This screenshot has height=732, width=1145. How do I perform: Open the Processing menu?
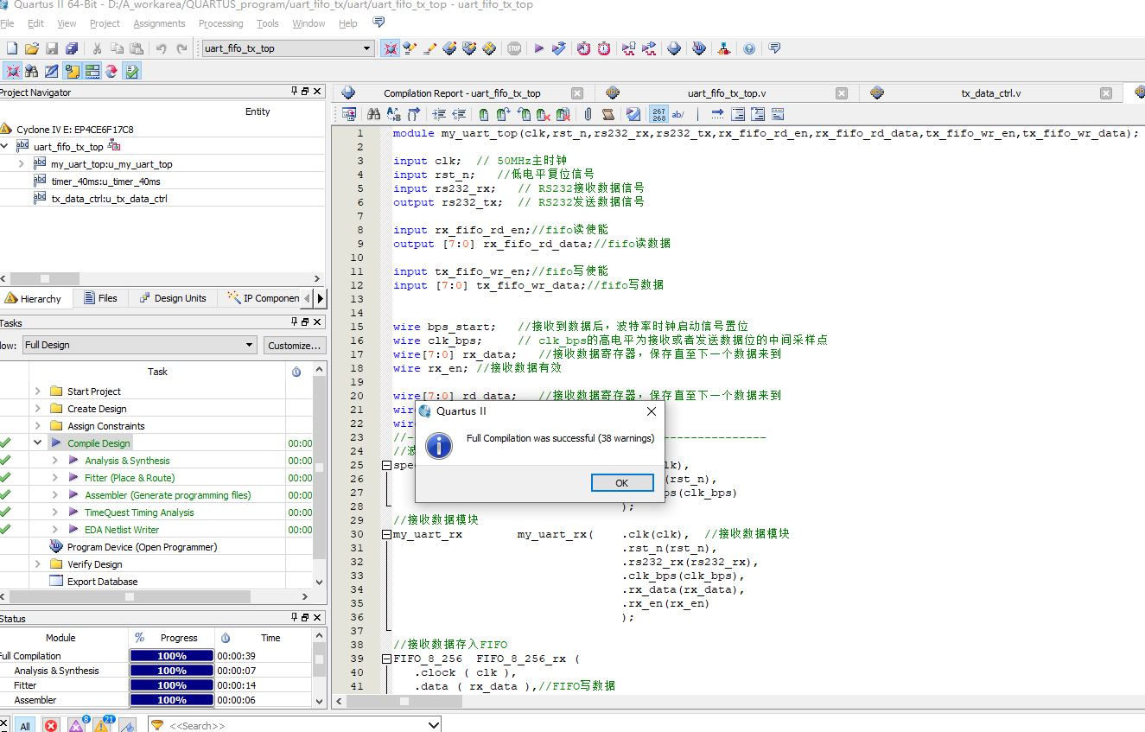(x=220, y=23)
